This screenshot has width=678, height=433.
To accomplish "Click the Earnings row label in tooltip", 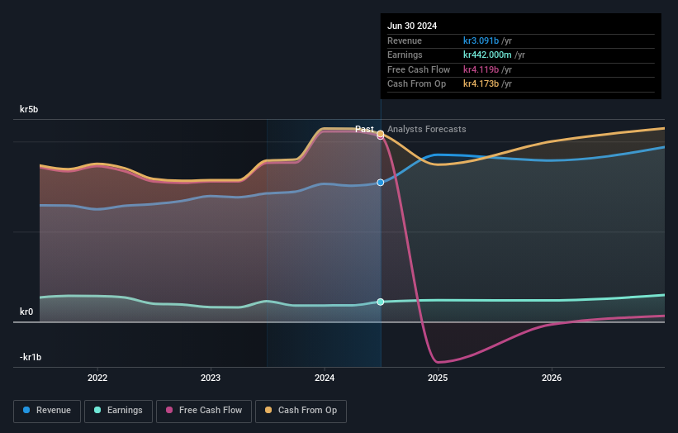I will point(405,55).
